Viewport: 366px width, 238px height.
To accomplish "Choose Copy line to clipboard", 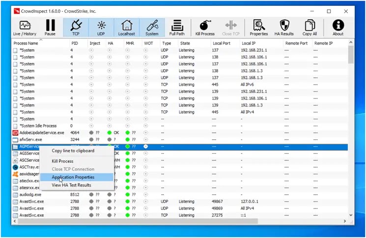I will pyautogui.click(x=73, y=151).
